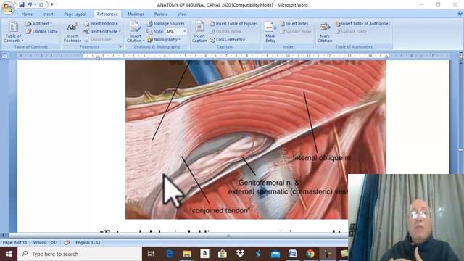
Task: Open the Home tab
Action: pos(27,14)
